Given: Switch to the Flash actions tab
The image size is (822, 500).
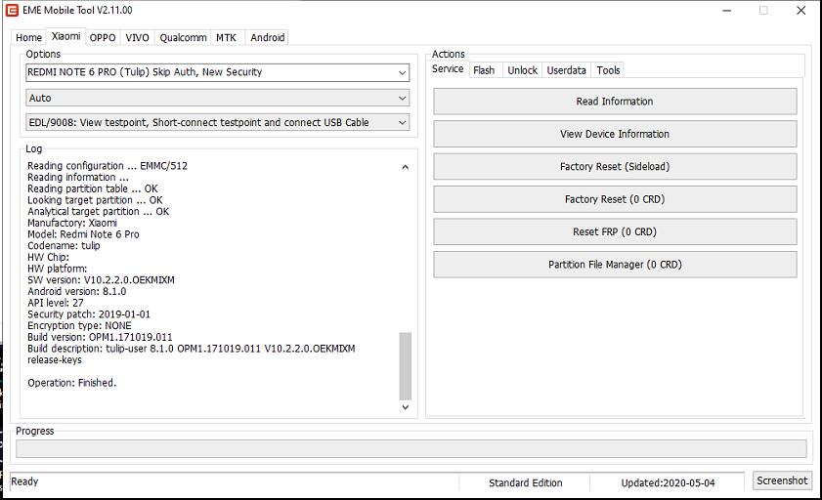Looking at the screenshot, I should 484,70.
